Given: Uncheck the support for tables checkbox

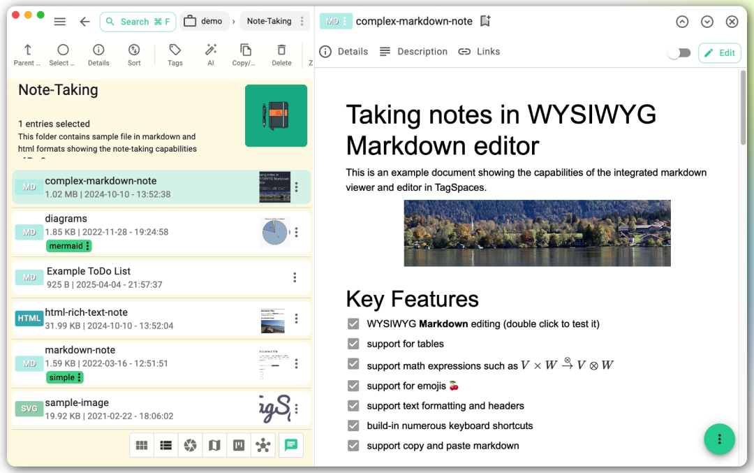Looking at the screenshot, I should [x=353, y=344].
